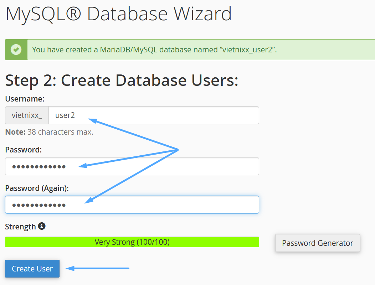Click the Strength info icon
Image resolution: width=375 pixels, height=285 pixels.
click(x=42, y=226)
